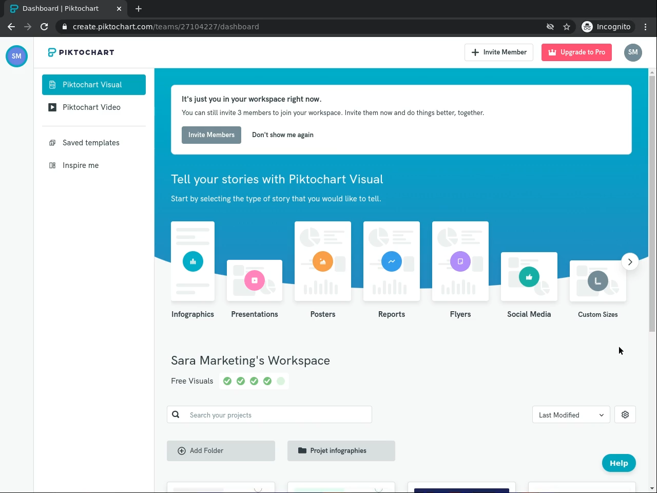Click the third-party cookies blocked eye icon
This screenshot has height=493, width=657.
click(x=550, y=27)
